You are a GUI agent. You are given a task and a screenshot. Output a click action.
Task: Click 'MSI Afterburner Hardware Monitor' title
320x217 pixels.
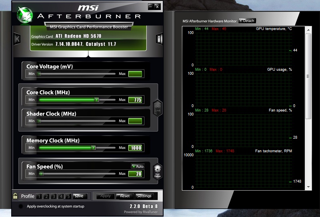(x=209, y=21)
